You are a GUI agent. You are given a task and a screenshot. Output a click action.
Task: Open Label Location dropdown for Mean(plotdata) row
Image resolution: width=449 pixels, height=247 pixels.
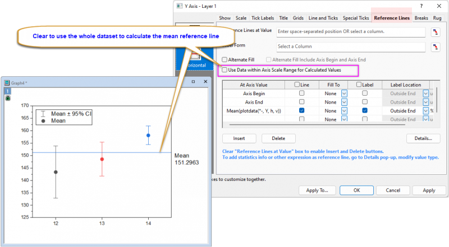click(426, 111)
